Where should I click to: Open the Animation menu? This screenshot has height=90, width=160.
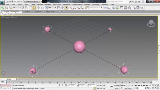click(48, 4)
